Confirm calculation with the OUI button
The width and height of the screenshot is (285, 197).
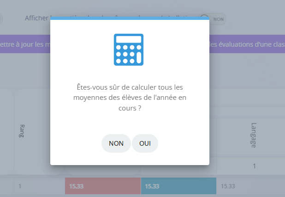(145, 143)
